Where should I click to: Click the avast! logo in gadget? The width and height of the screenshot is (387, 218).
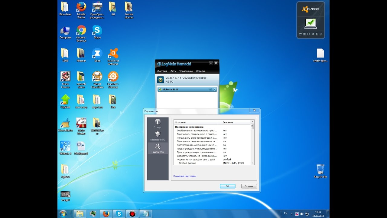pyautogui.click(x=311, y=9)
